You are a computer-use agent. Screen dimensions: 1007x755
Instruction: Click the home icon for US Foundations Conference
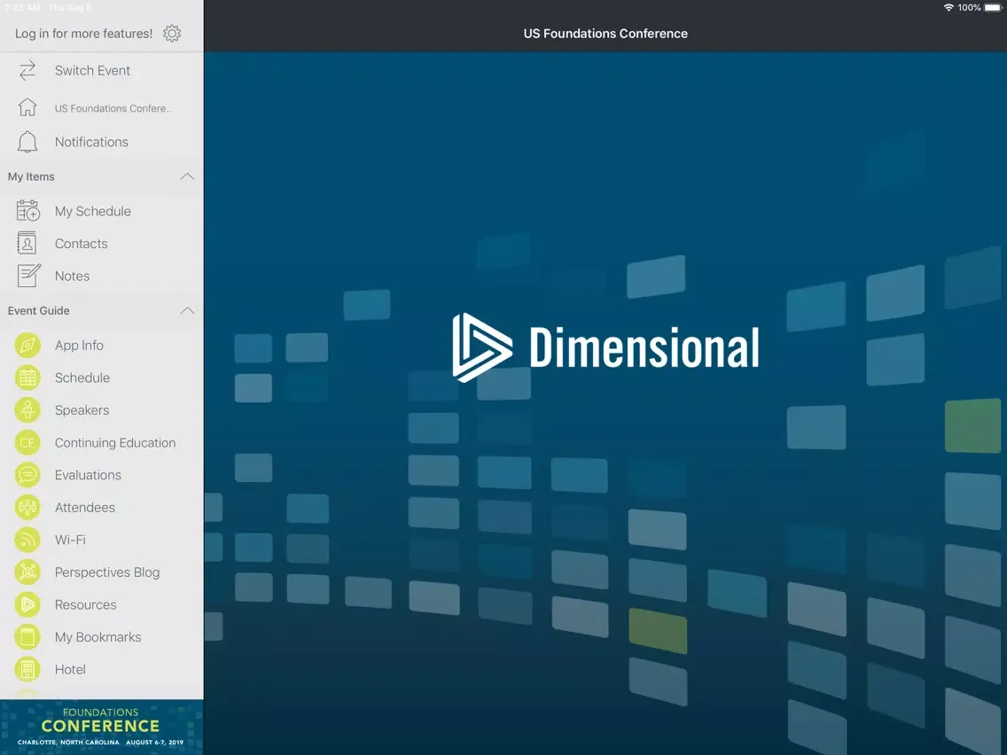27,107
